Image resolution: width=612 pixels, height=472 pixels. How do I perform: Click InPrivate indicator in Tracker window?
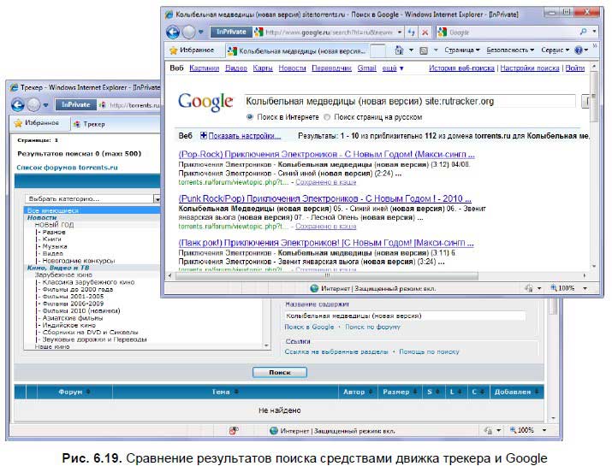pyautogui.click(x=75, y=104)
